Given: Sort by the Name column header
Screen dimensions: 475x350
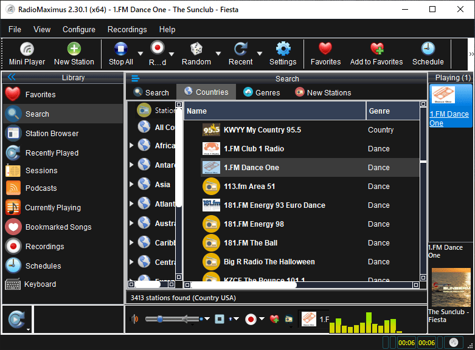Looking at the screenshot, I should pos(275,111).
